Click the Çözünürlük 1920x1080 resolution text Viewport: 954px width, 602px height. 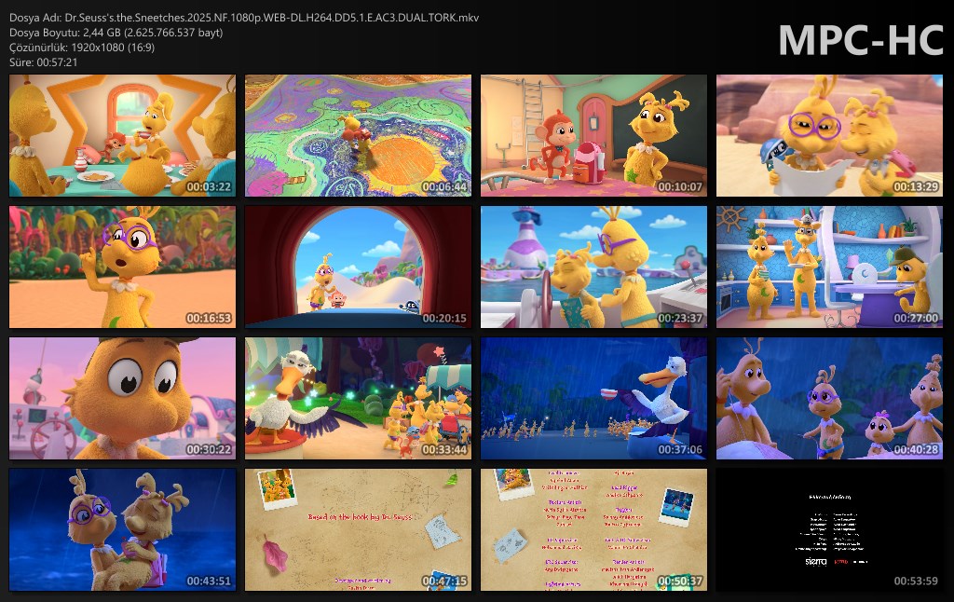(x=82, y=48)
